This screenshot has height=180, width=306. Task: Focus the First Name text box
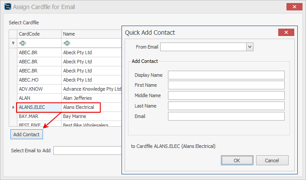[x=226, y=85]
